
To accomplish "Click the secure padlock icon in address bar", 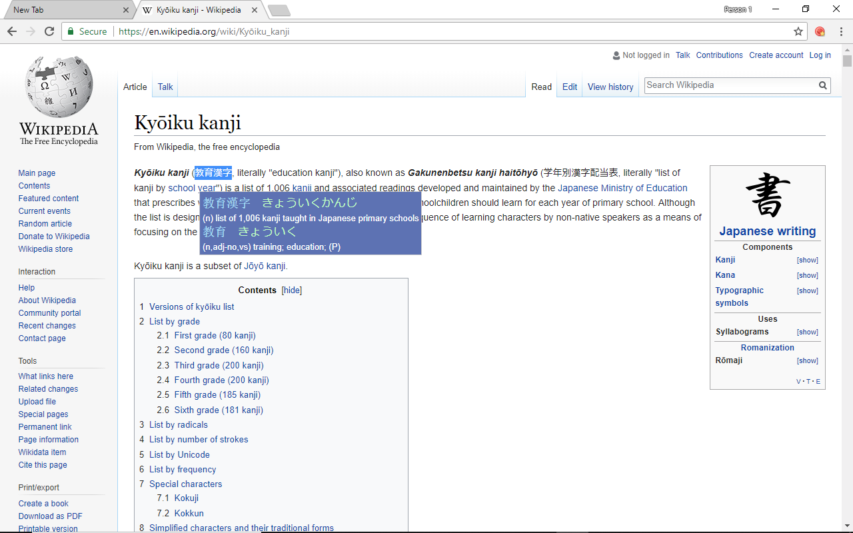I will tap(71, 31).
